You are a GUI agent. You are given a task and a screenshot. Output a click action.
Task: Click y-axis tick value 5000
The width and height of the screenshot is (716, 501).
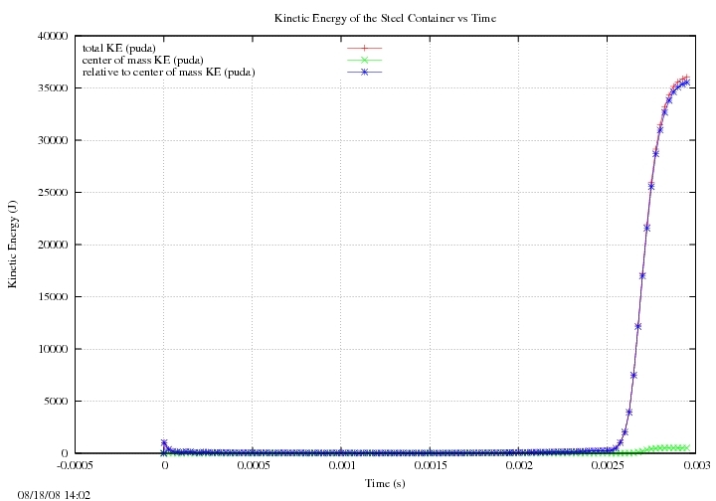point(56,401)
